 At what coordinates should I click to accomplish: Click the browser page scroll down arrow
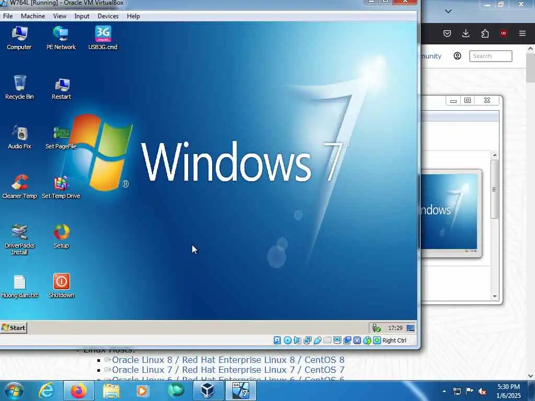point(531,376)
